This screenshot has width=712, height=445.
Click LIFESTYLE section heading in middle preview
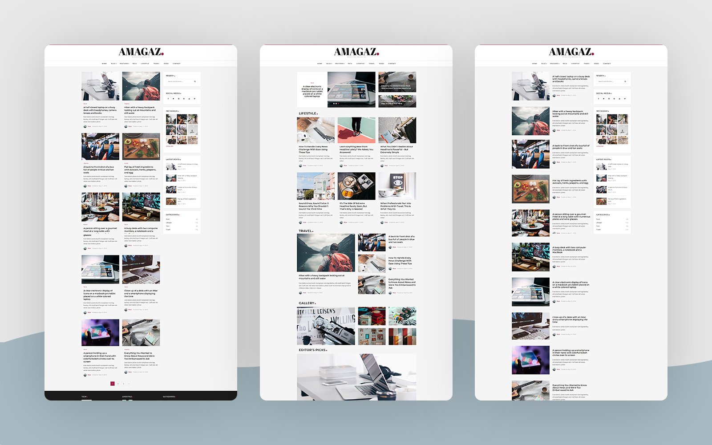pyautogui.click(x=308, y=113)
